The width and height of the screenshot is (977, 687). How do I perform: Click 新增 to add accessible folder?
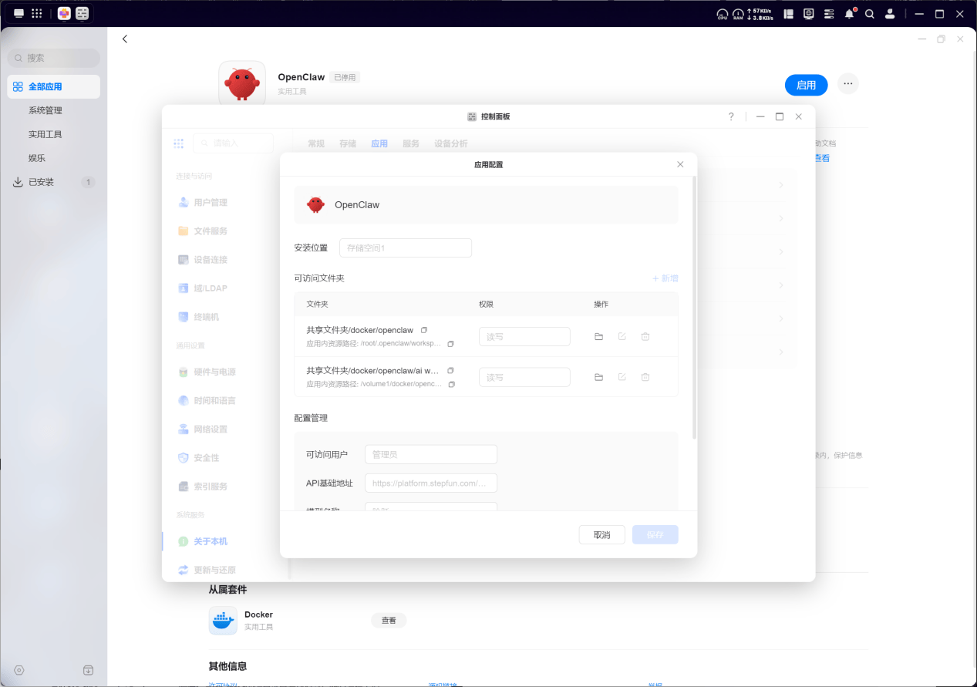tap(665, 278)
